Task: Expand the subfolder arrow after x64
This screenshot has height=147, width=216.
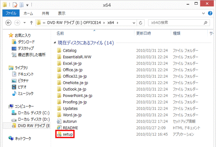Action: 117,23
